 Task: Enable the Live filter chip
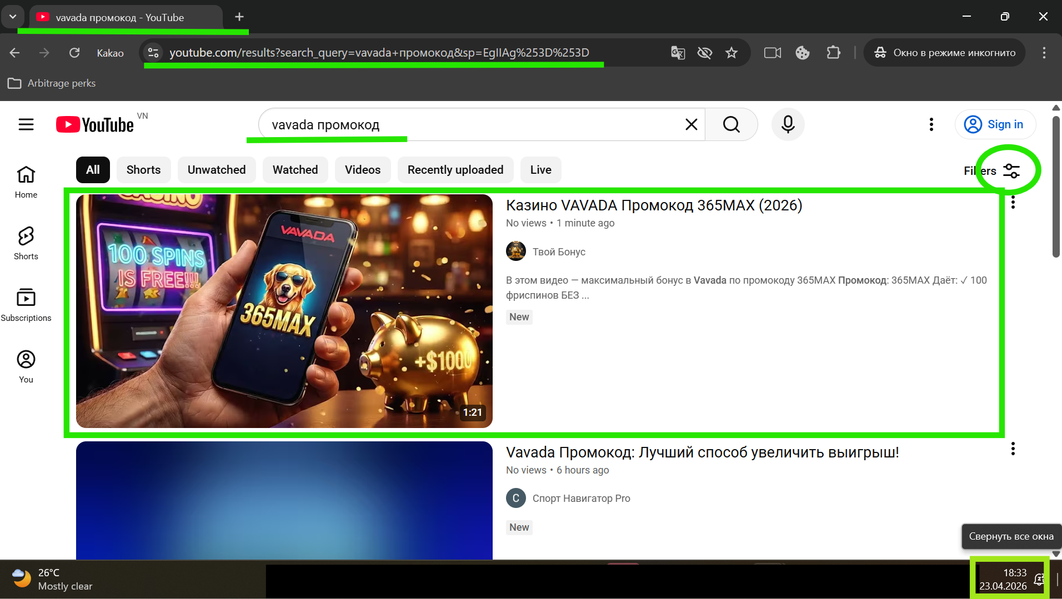(x=540, y=170)
